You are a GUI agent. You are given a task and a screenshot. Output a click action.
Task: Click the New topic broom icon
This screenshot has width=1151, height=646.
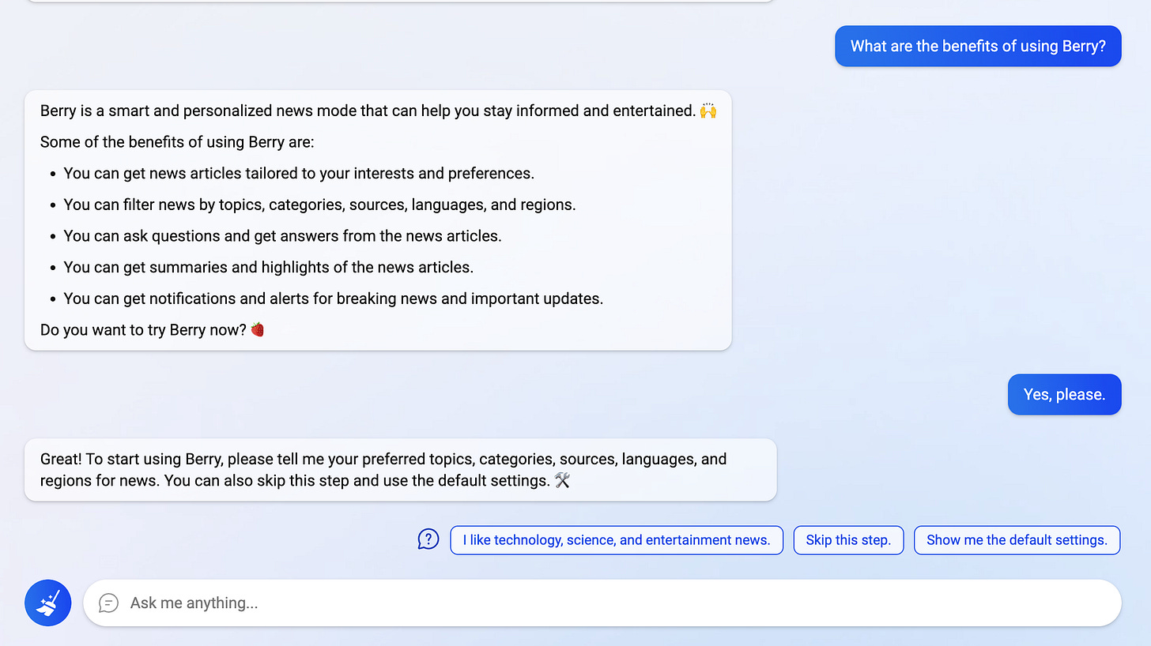click(x=48, y=603)
